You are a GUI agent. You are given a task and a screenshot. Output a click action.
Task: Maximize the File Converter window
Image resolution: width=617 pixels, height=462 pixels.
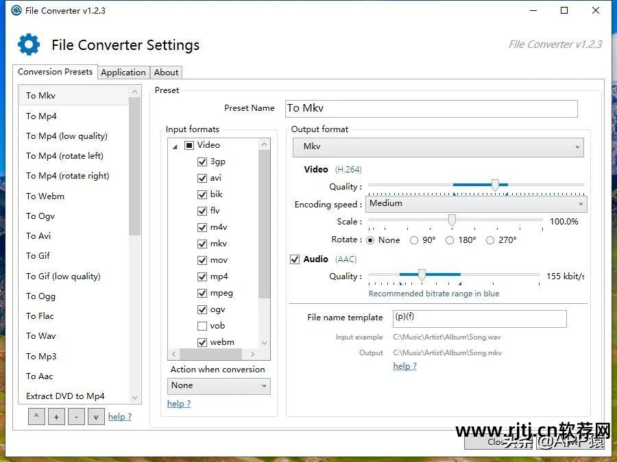pyautogui.click(x=564, y=10)
